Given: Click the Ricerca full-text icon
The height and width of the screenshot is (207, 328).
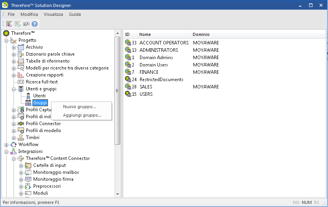Looking at the screenshot, I should click(x=21, y=82).
